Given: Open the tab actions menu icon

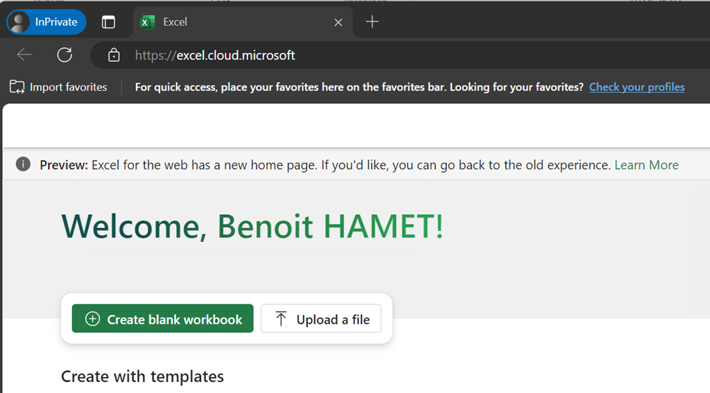Looking at the screenshot, I should (x=108, y=21).
